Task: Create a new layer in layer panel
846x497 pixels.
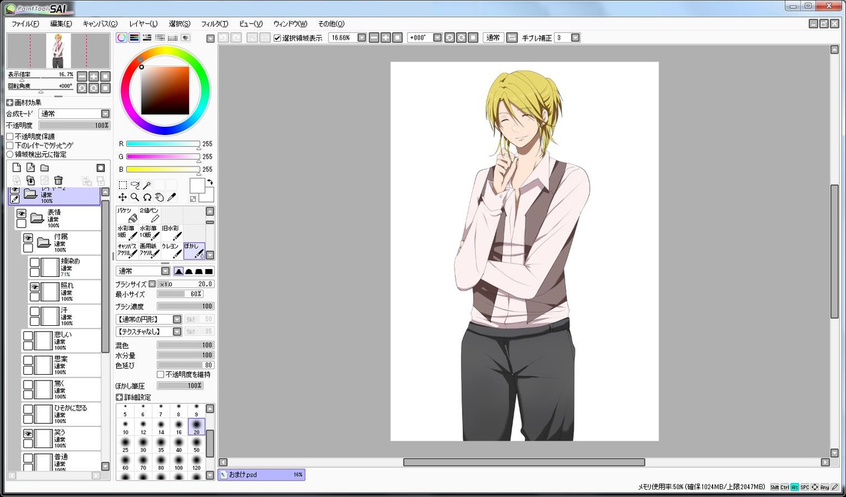Action: pos(17,168)
